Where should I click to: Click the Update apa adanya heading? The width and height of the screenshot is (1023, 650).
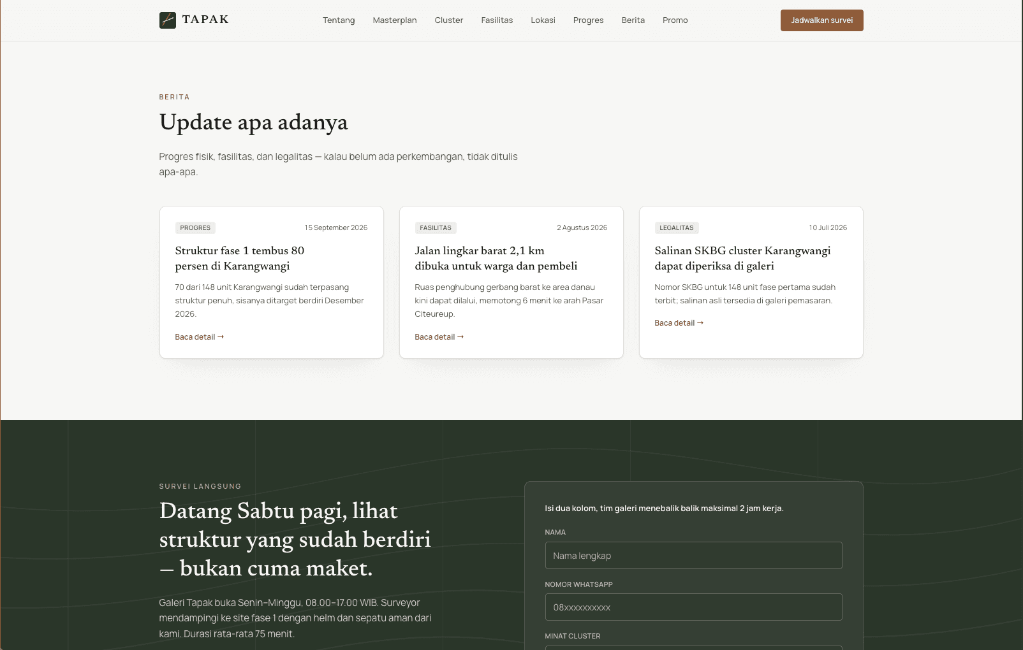point(254,122)
